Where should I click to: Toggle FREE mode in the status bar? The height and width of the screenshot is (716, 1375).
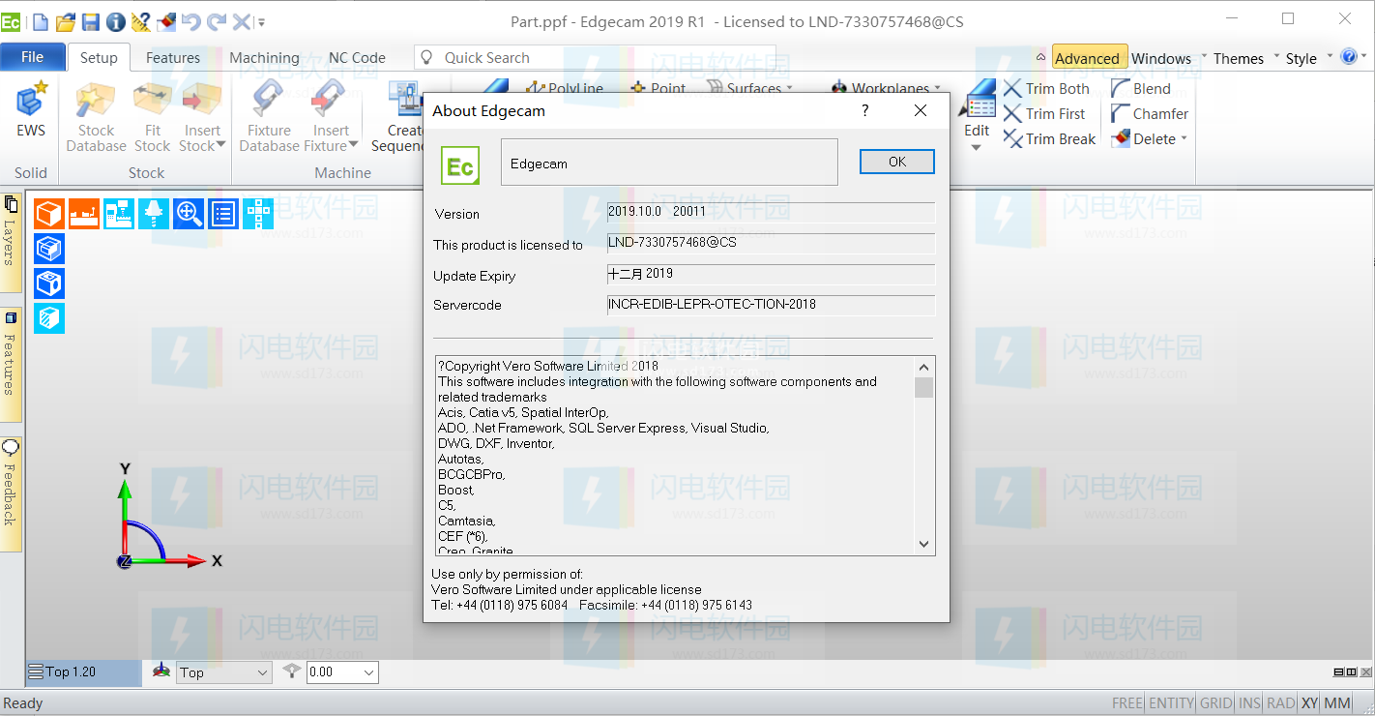(1127, 703)
